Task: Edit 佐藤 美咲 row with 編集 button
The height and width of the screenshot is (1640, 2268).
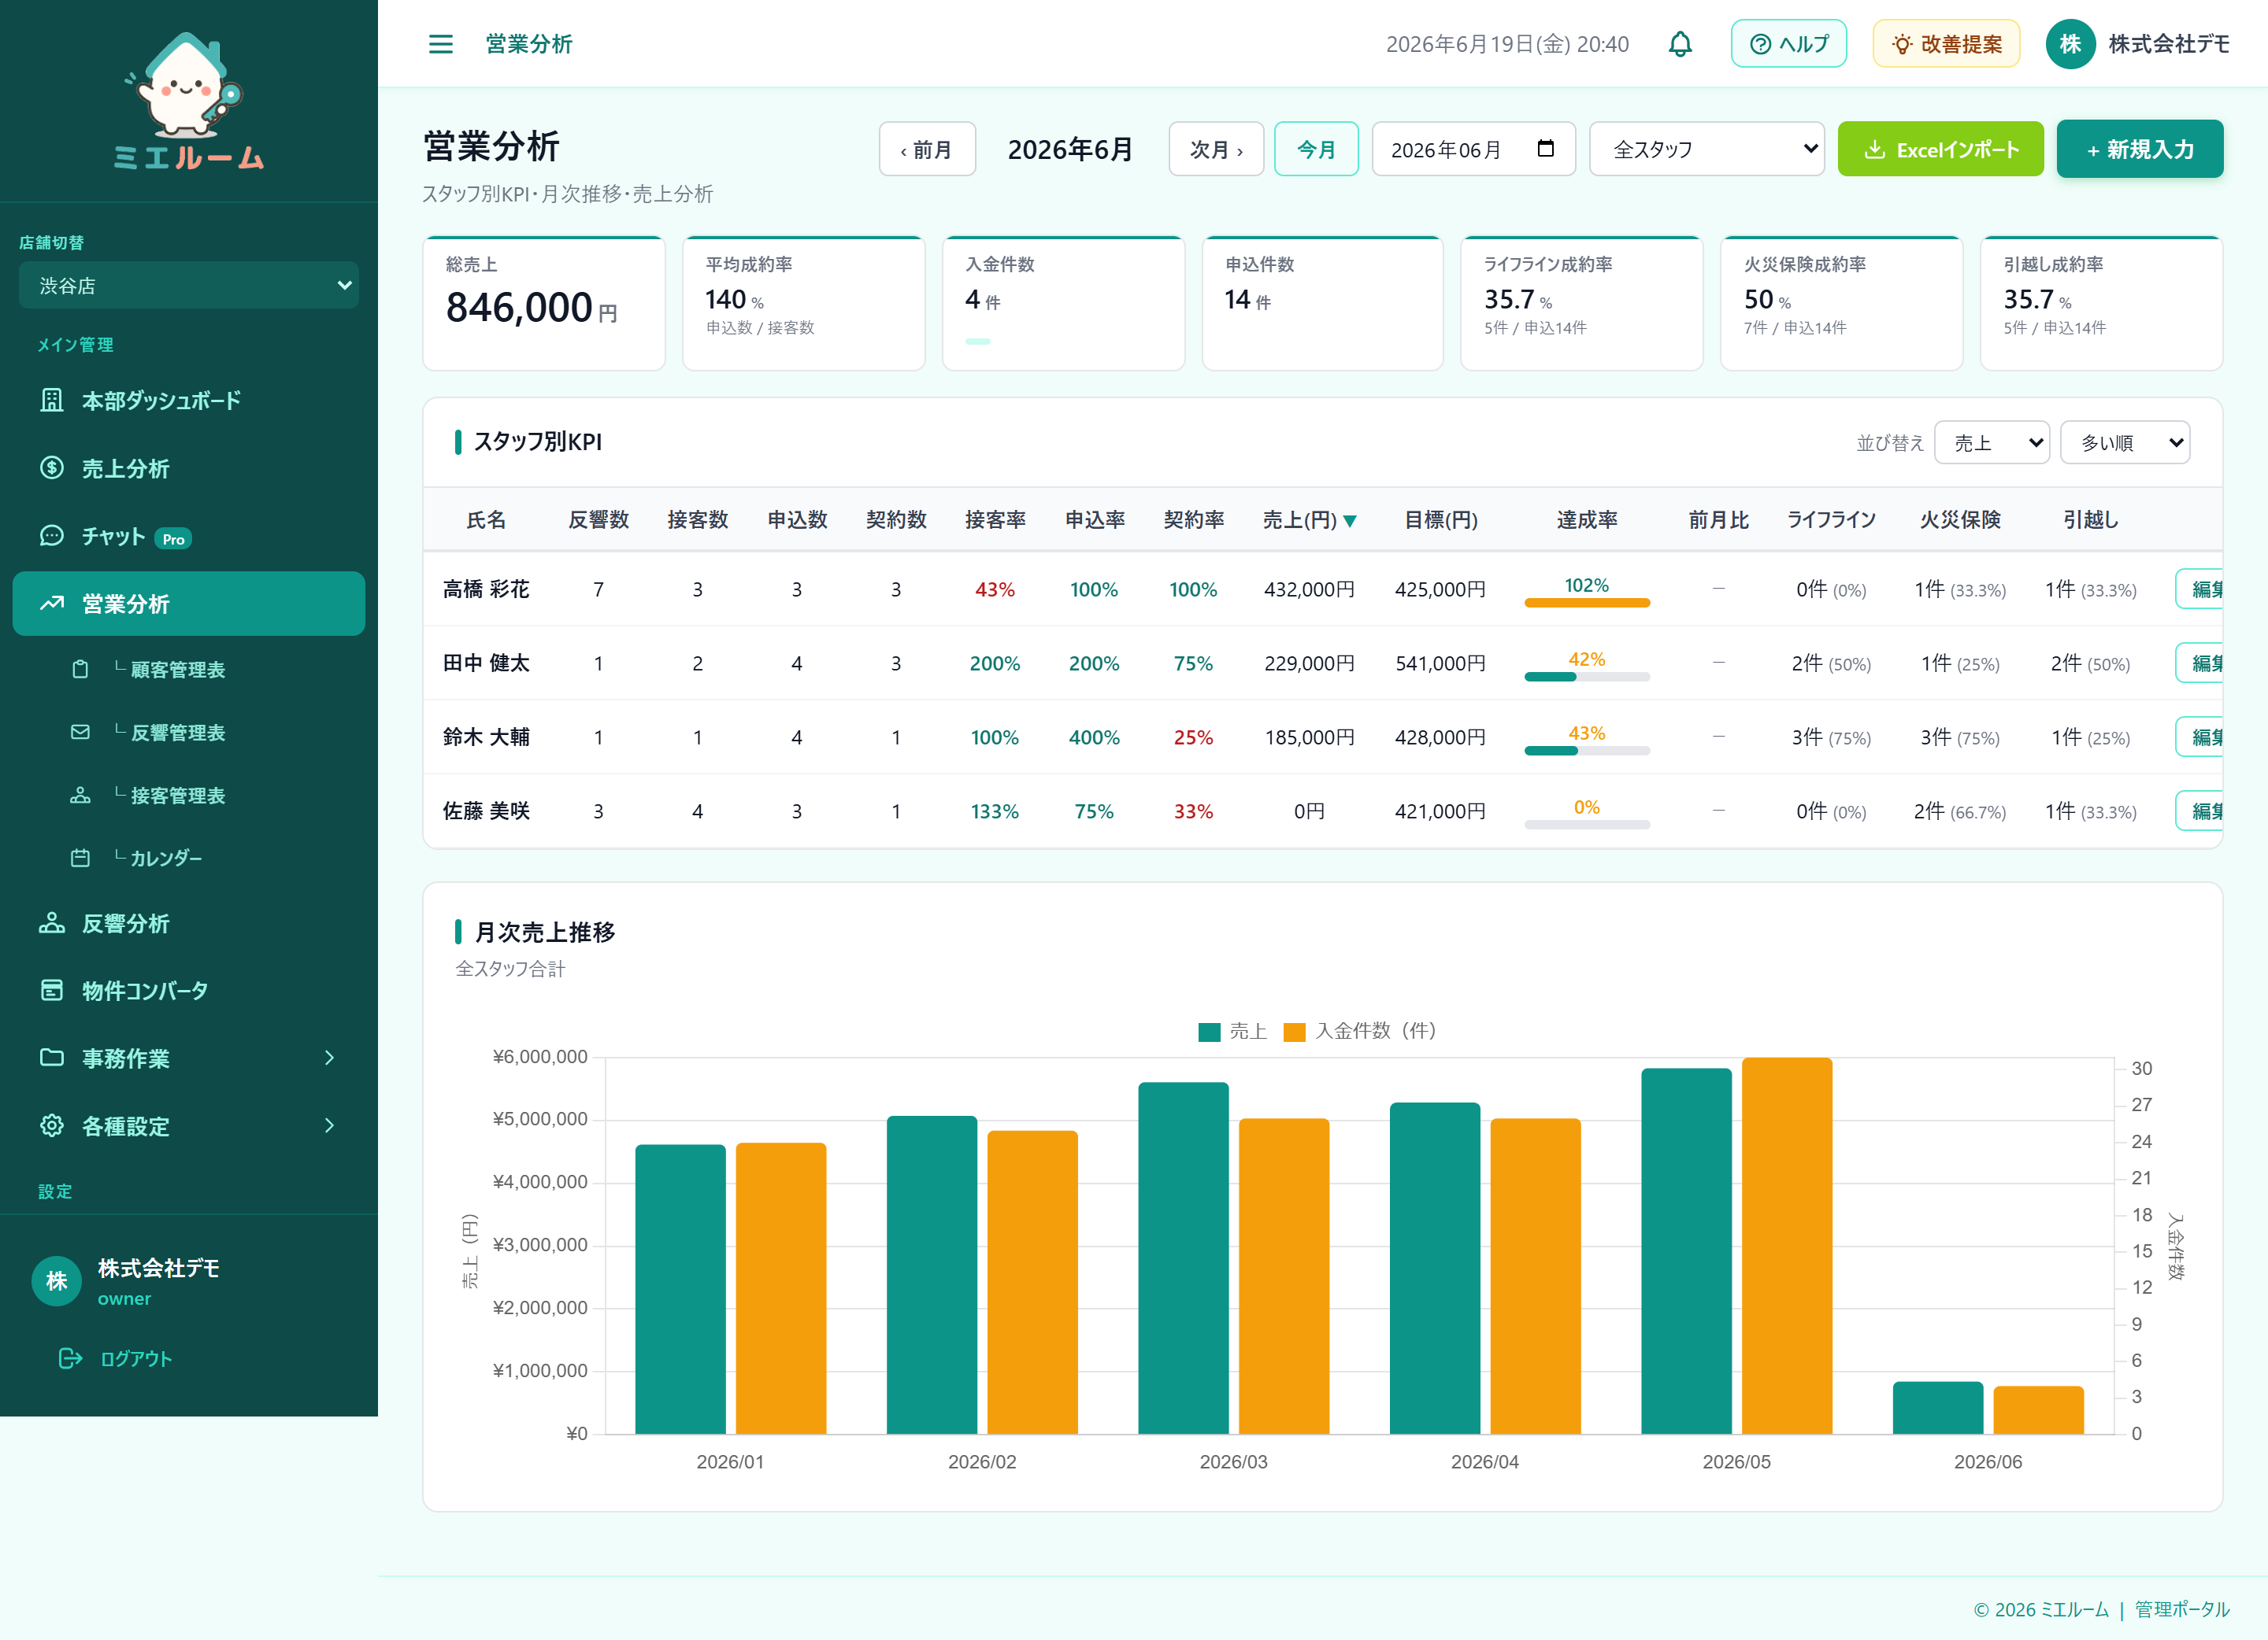Action: pos(2200,811)
